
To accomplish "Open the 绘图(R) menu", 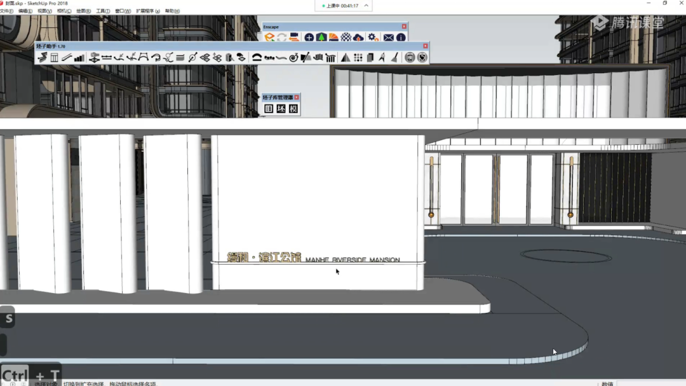I will pos(84,11).
